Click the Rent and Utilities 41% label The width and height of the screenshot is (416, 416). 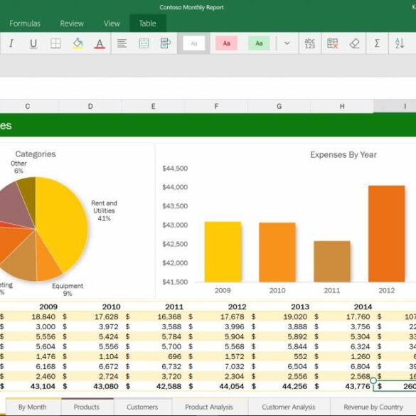[x=104, y=210]
